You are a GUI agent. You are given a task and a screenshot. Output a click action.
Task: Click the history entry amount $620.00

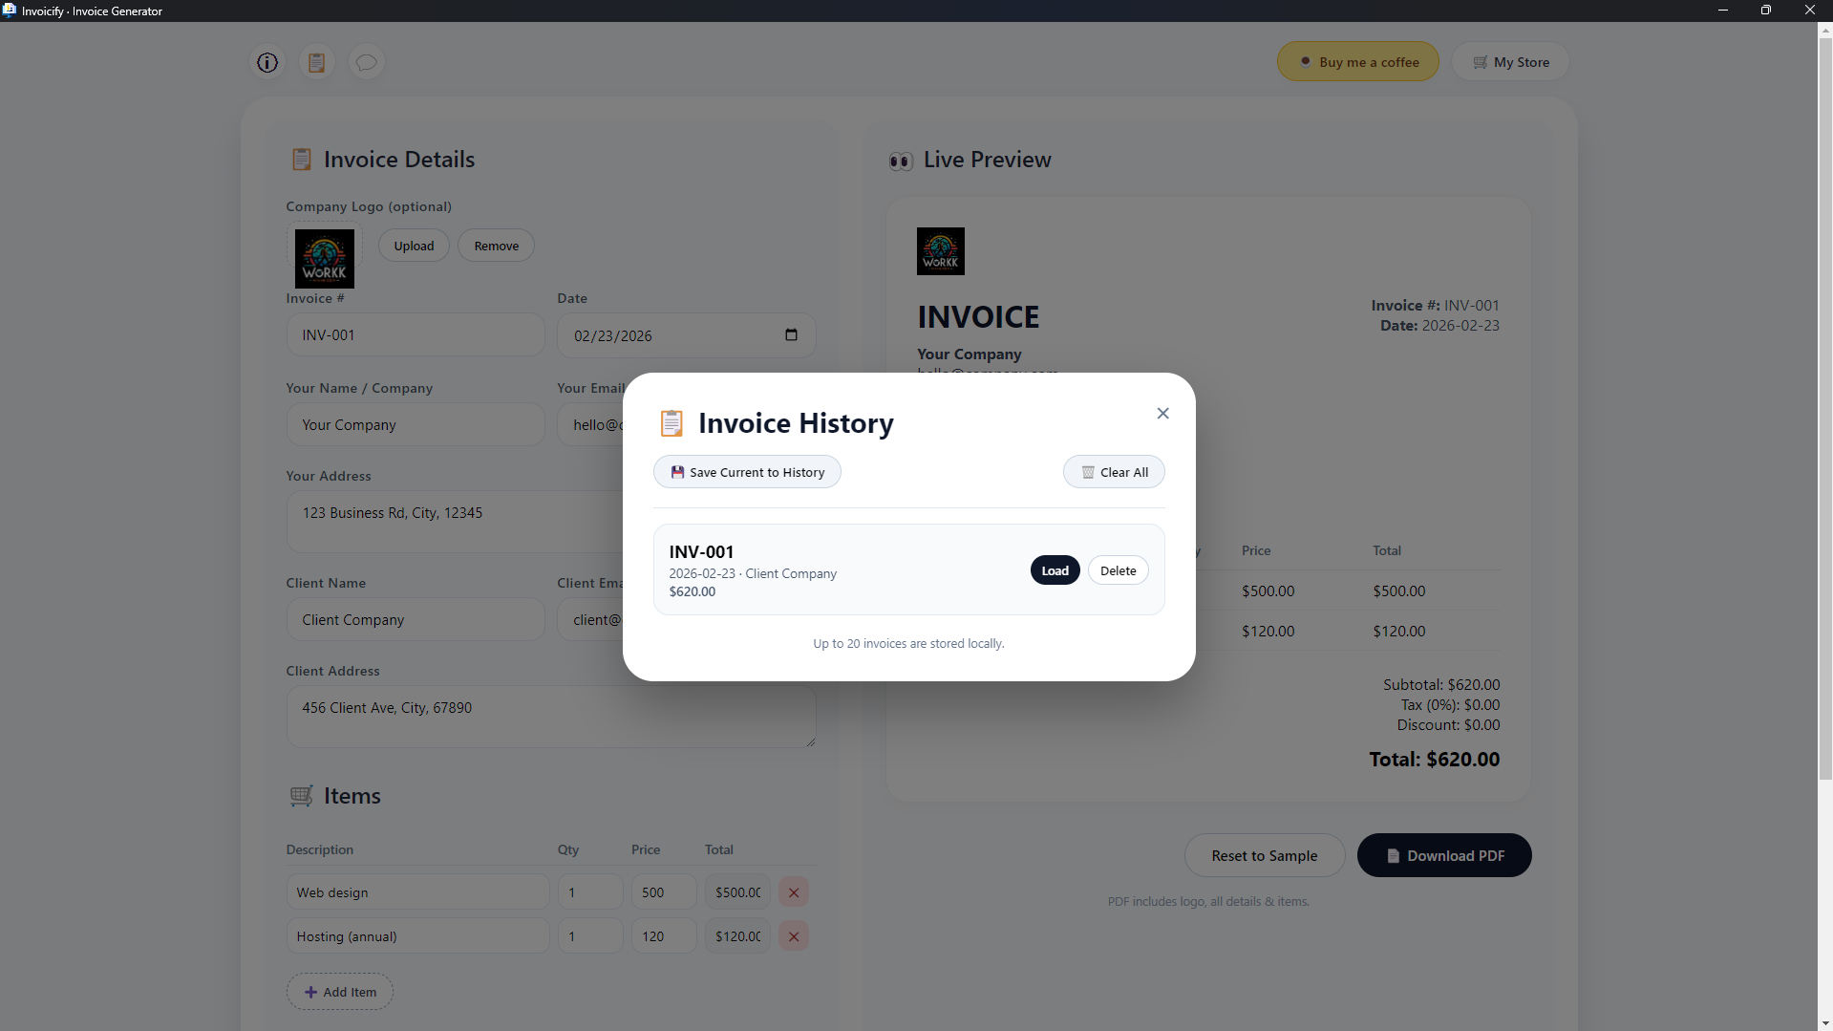click(x=693, y=591)
